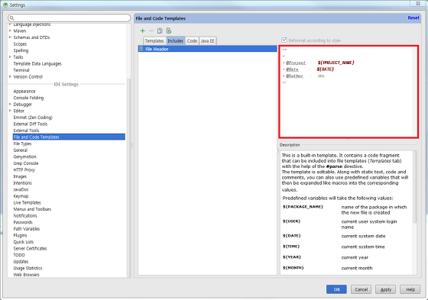Click the Help button

(x=410, y=289)
